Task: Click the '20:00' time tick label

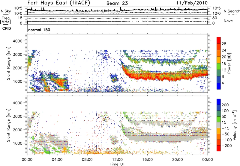Action: (x=178, y=160)
